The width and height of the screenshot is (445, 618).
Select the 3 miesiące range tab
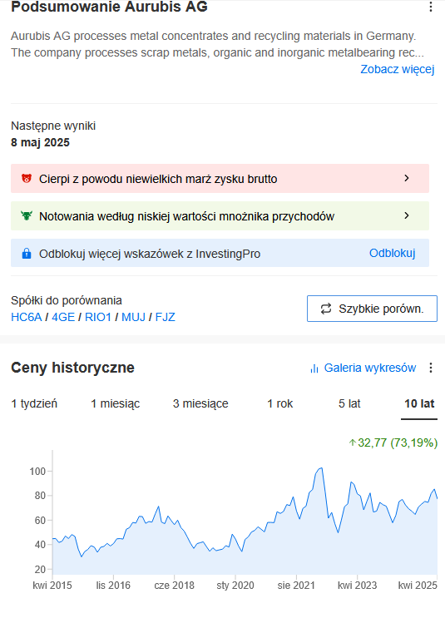[200, 403]
